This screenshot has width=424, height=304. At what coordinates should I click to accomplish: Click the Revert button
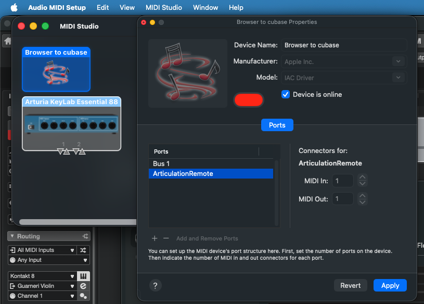click(x=351, y=285)
